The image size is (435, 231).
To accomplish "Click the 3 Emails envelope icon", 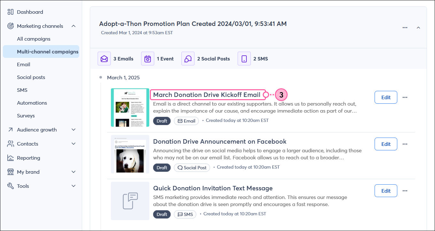I will (104, 59).
